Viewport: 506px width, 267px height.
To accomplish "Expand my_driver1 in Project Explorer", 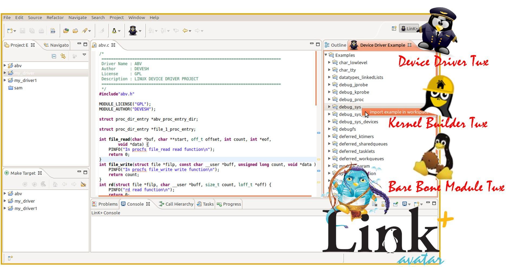I will tap(5, 80).
